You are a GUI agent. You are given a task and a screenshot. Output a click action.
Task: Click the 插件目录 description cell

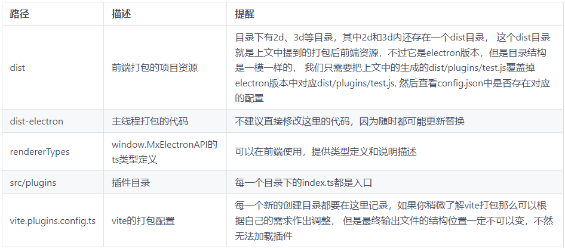(131, 182)
